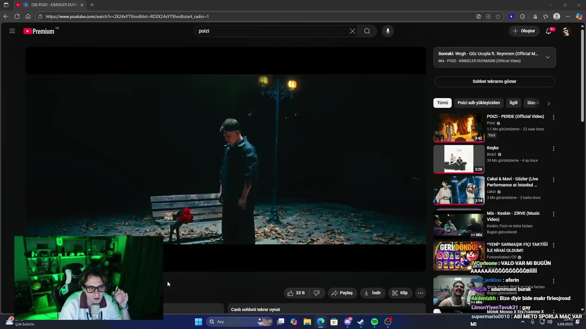Select the Tümü filter chip

[442, 103]
